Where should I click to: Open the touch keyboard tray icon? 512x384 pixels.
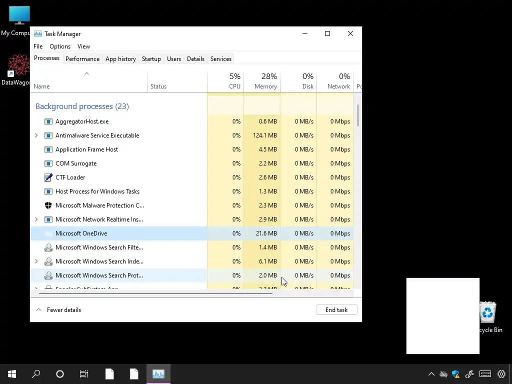pyautogui.click(x=485, y=374)
